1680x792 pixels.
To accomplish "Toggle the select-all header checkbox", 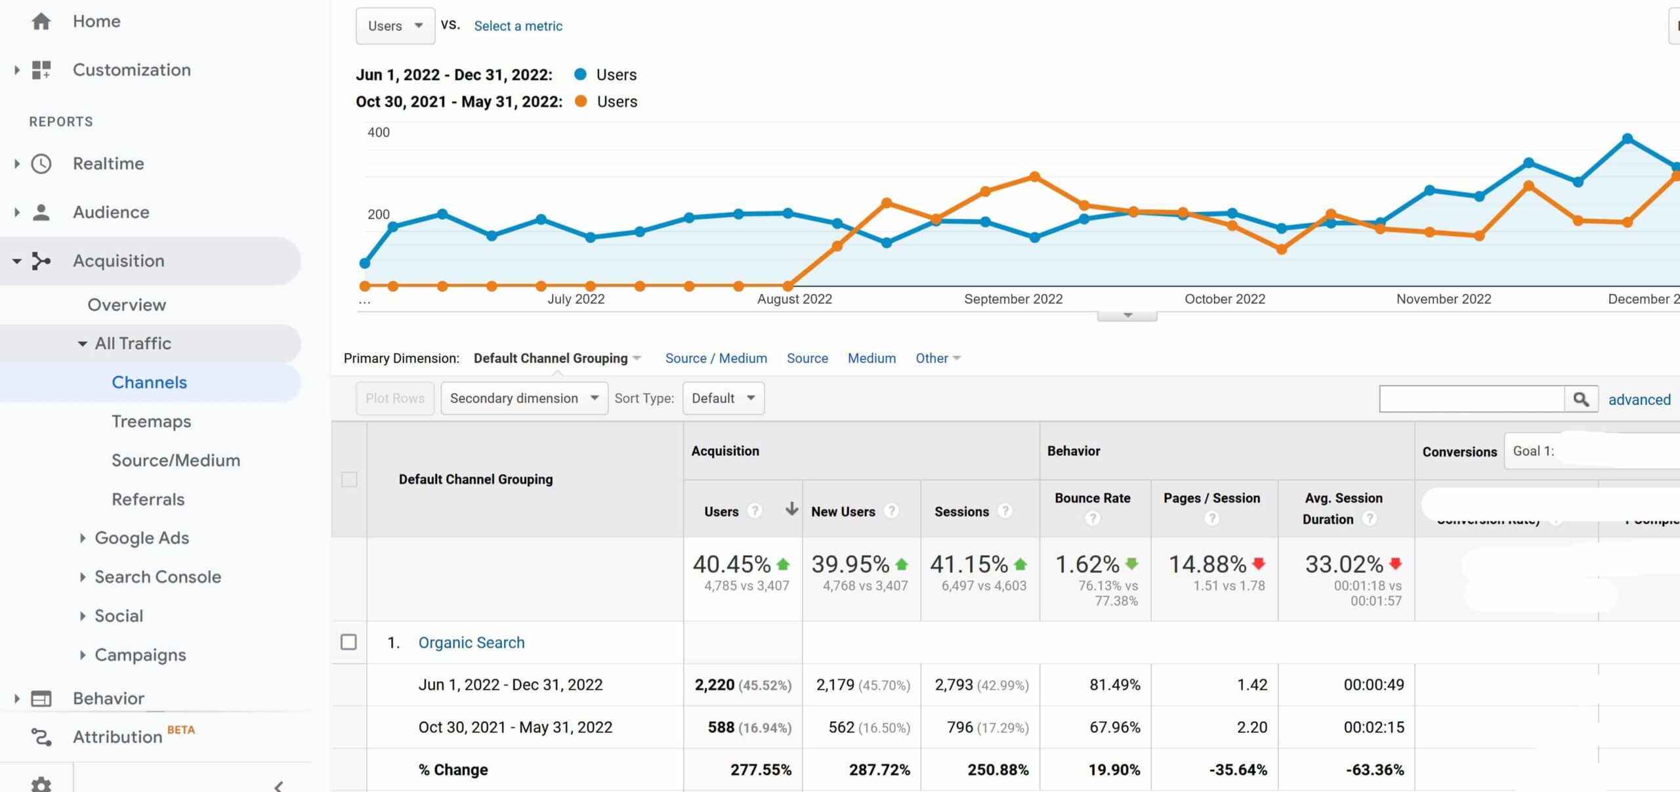I will (349, 480).
